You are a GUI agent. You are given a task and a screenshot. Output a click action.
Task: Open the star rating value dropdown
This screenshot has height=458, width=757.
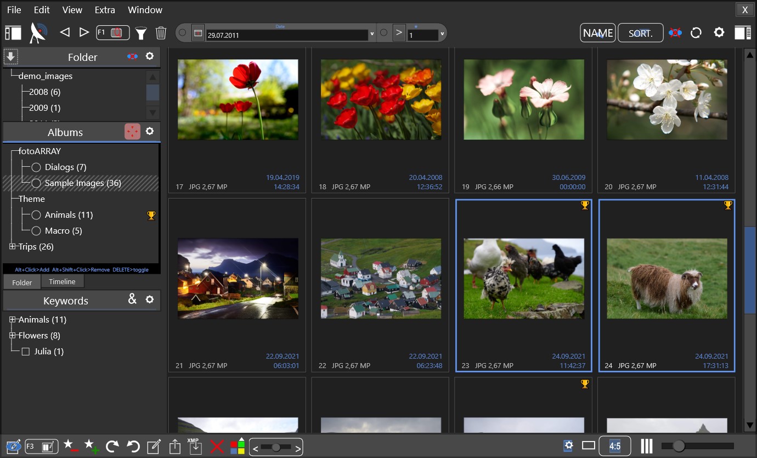tap(443, 34)
